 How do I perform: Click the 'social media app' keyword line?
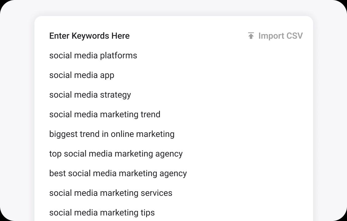pyautogui.click(x=82, y=75)
